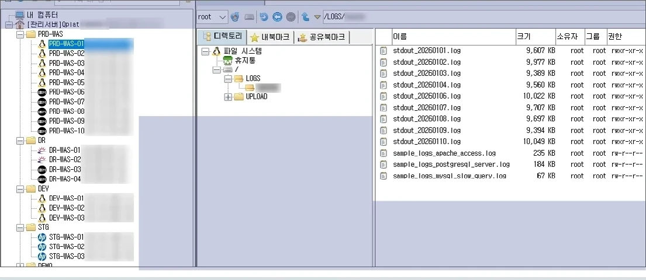Refresh the current directory listing
Viewport: 646px width, 280px height.
tap(264, 17)
